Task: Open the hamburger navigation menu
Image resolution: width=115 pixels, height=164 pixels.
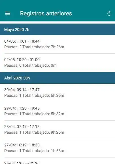Action: click(8, 13)
